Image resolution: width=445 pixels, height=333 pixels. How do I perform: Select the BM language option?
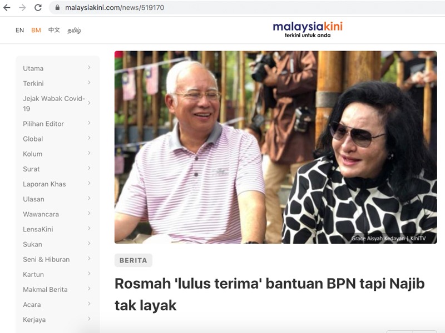pos(36,31)
